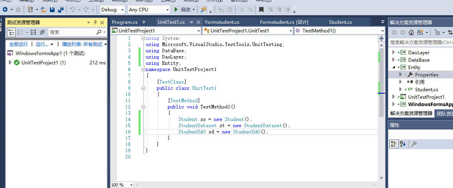The width and height of the screenshot is (453, 188).
Task: Click the split editor icon above the scrollbar
Action: coord(381,38)
